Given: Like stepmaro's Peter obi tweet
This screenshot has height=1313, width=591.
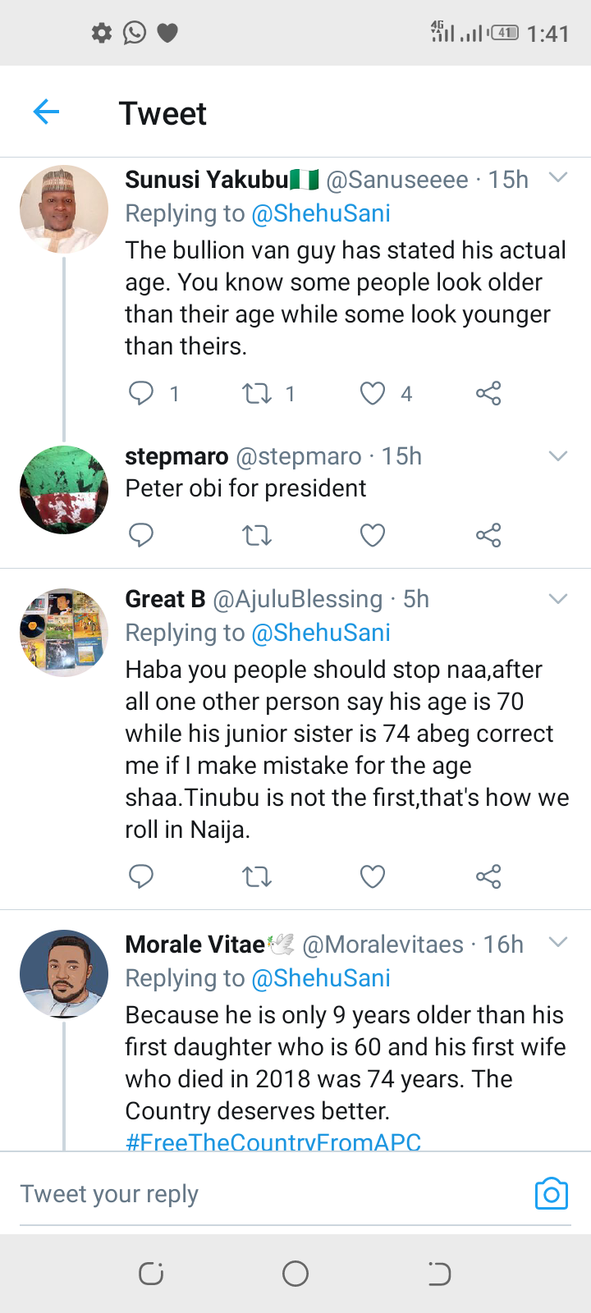Looking at the screenshot, I should [373, 536].
